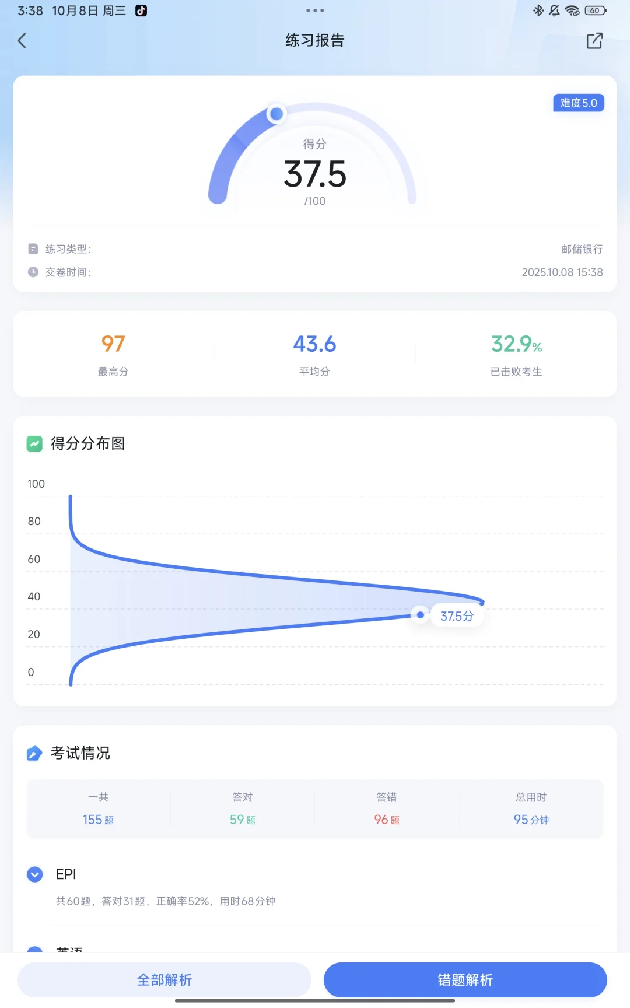This screenshot has height=1008, width=630.
Task: Open the share export icon
Action: [x=594, y=41]
